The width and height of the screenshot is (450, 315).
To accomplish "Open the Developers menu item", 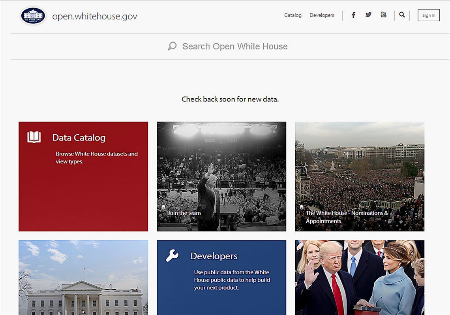I will pyautogui.click(x=322, y=15).
